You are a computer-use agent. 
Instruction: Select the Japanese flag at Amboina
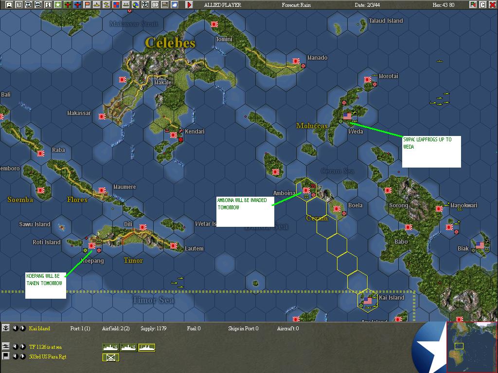click(306, 190)
